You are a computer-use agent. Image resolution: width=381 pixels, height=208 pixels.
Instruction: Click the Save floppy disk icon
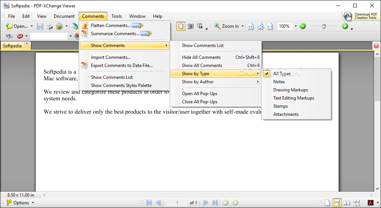pos(40,26)
